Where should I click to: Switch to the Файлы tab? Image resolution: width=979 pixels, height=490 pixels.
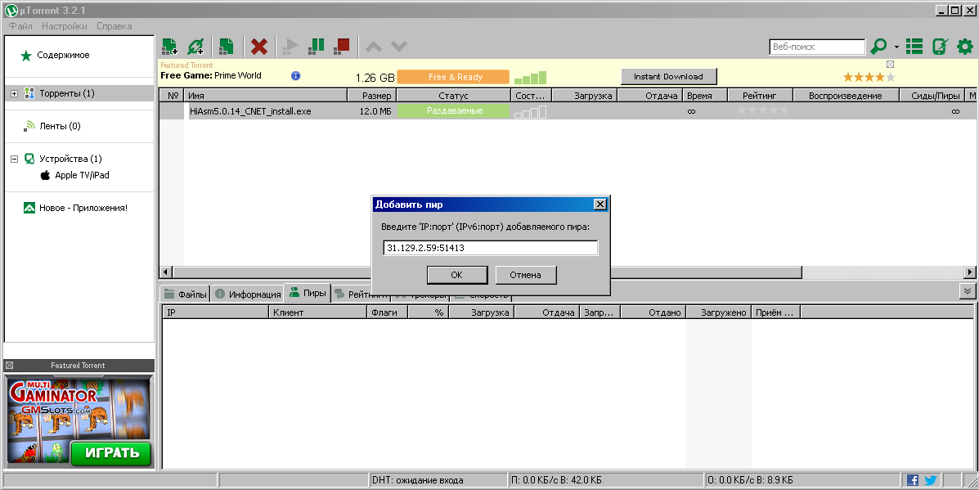tap(186, 294)
